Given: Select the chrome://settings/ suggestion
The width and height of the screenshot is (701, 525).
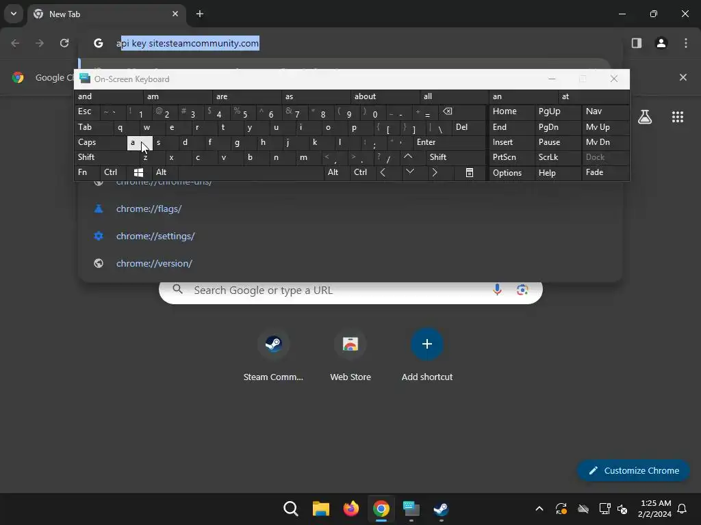Looking at the screenshot, I should (350, 236).
